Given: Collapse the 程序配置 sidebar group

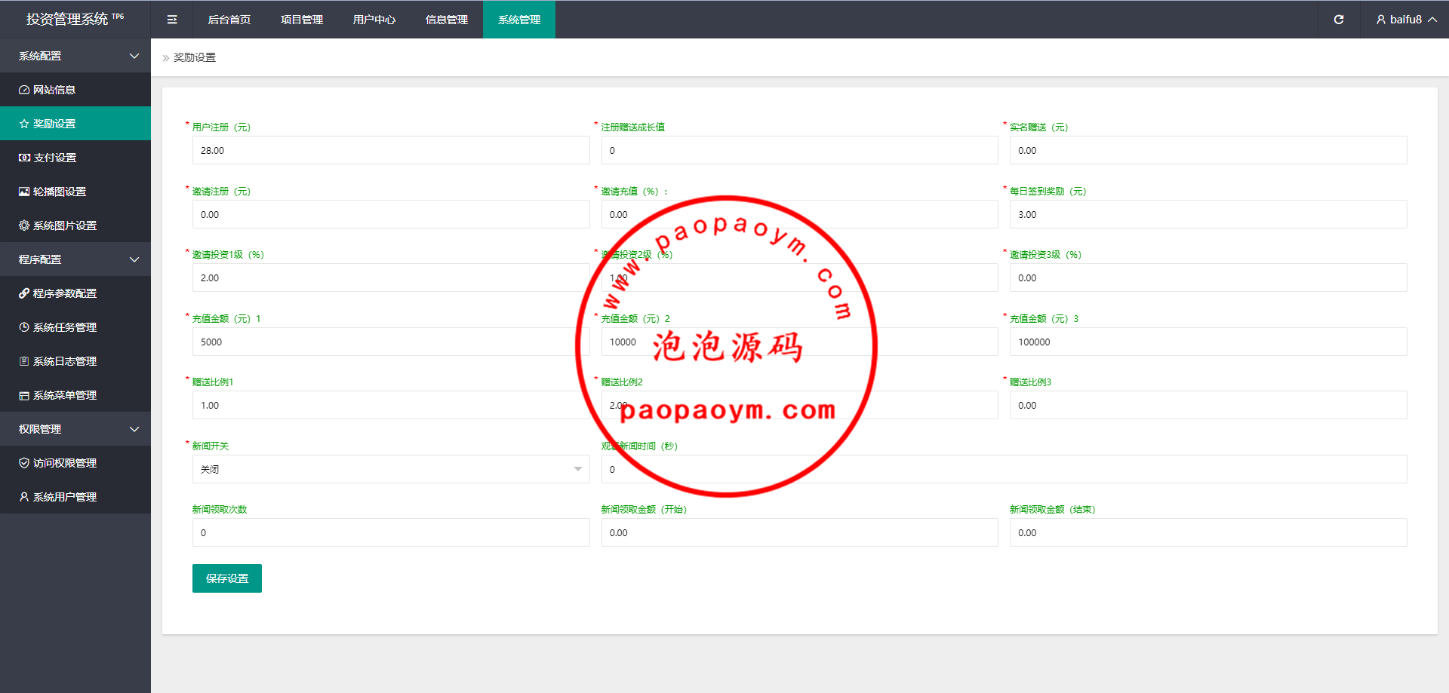Looking at the screenshot, I should point(75,259).
